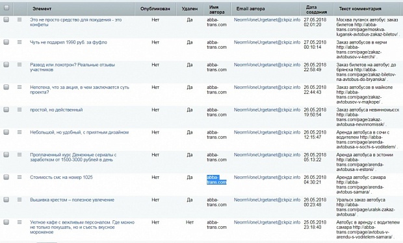Open 'Вышивка крестом – полезное увлечение' element link
The image size is (403, 243).
tap(72, 200)
